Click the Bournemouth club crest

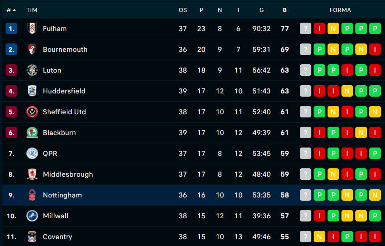coord(32,49)
